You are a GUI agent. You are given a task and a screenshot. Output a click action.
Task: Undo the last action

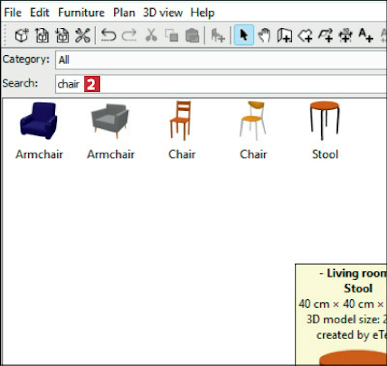pyautogui.click(x=108, y=35)
